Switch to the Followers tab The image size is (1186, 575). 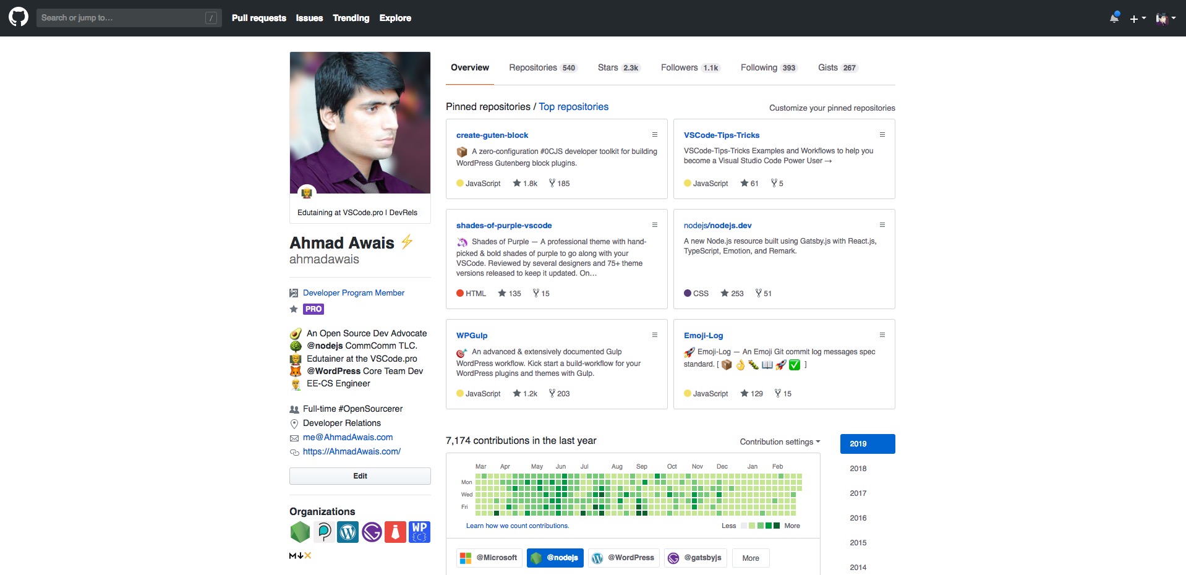(x=690, y=67)
